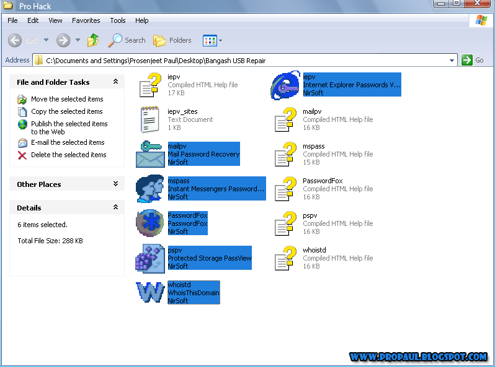Screen dimensions: 495x367
Task: Click the PasswordFox help file icon
Action: pyautogui.click(x=285, y=189)
